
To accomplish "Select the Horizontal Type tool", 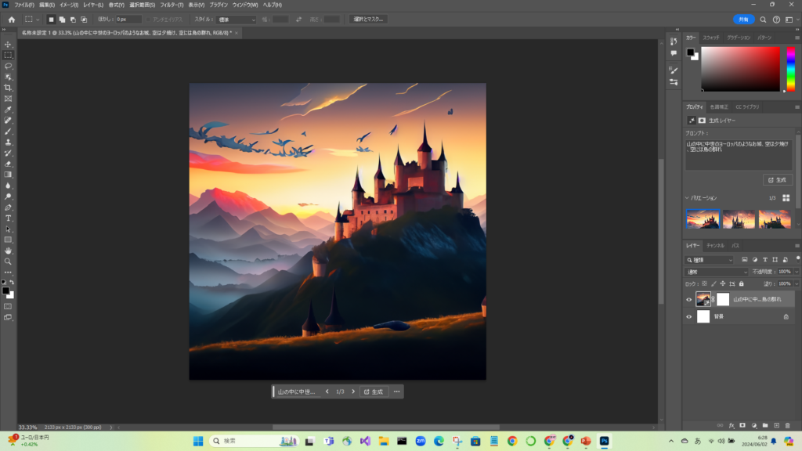I will point(8,218).
